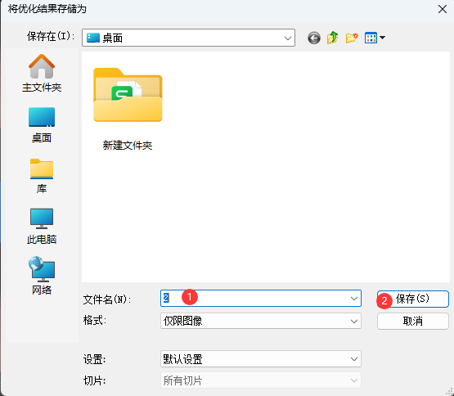Click the 取消 button

tap(413, 322)
